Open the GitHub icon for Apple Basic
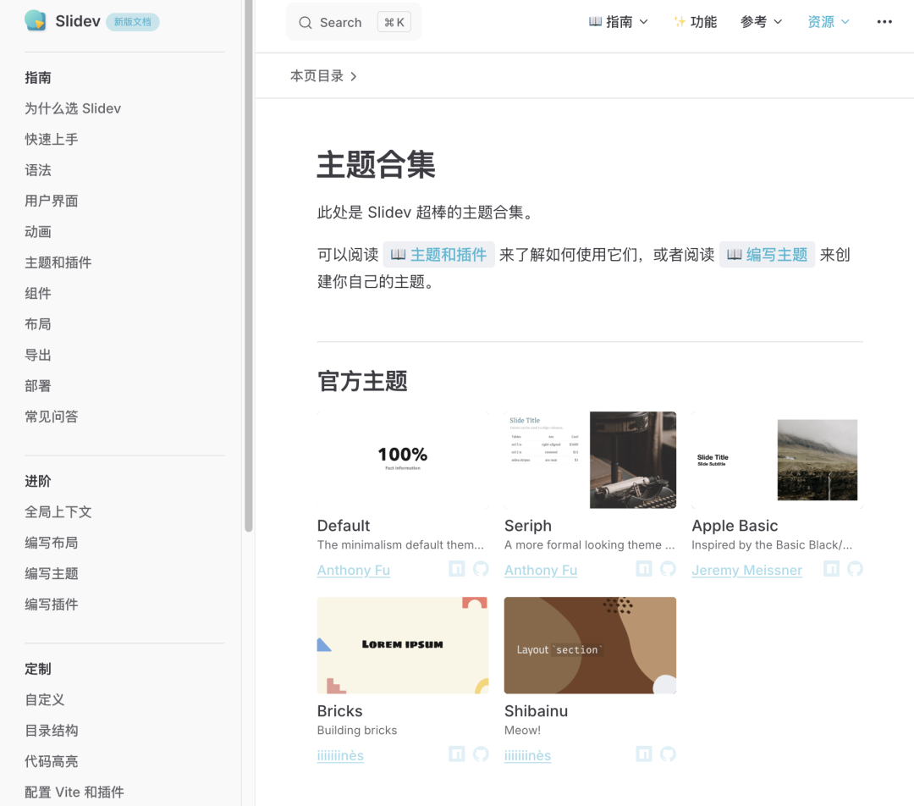 (x=855, y=569)
